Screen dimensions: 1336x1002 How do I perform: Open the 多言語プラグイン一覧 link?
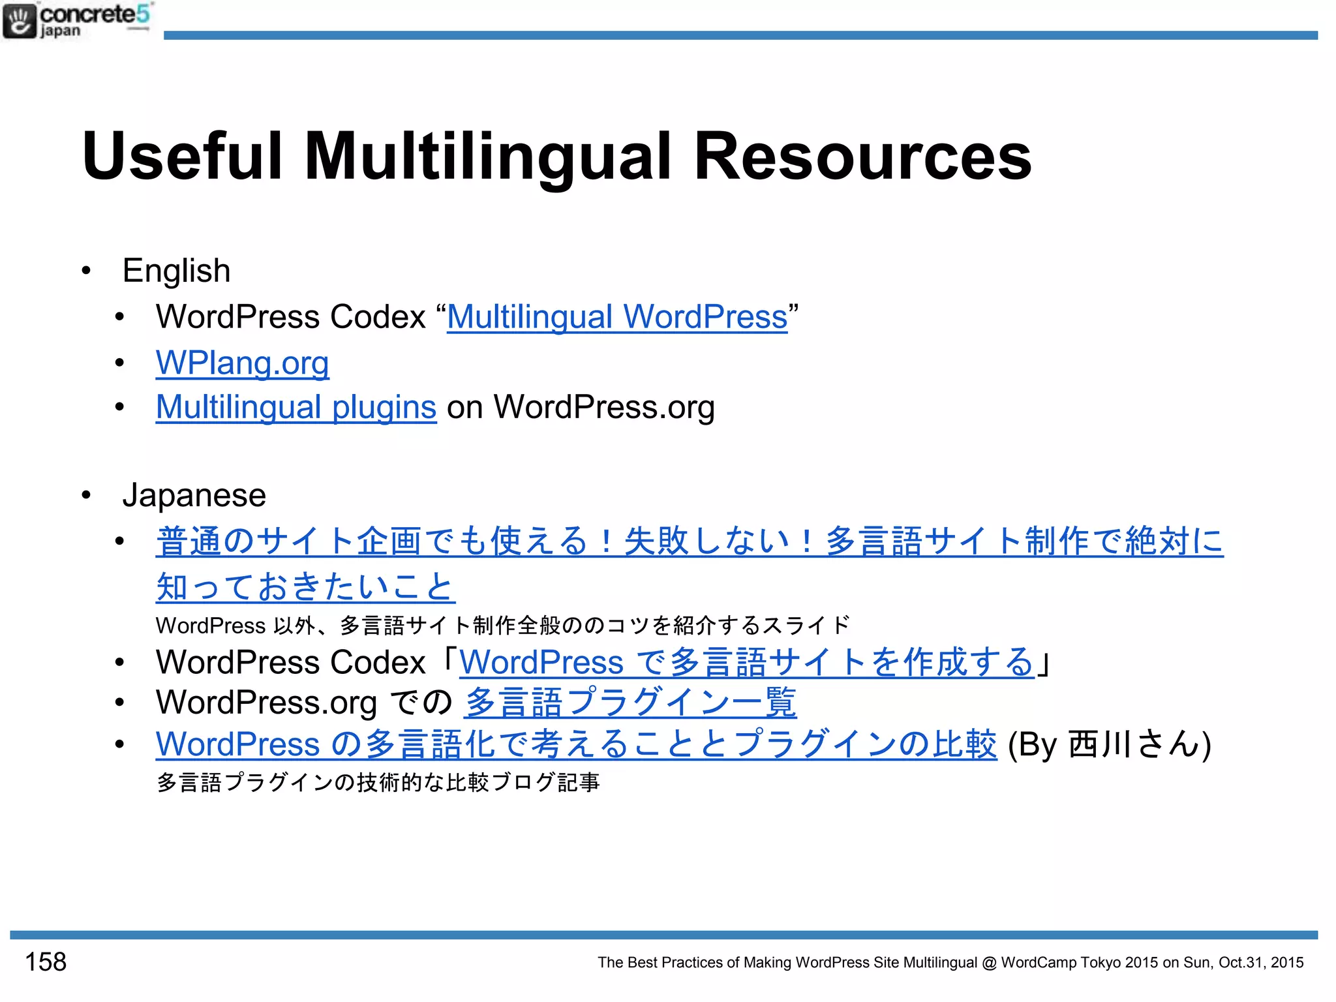pos(630,703)
